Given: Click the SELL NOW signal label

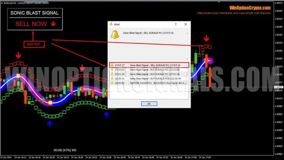Looking at the screenshot, I should (35, 24).
